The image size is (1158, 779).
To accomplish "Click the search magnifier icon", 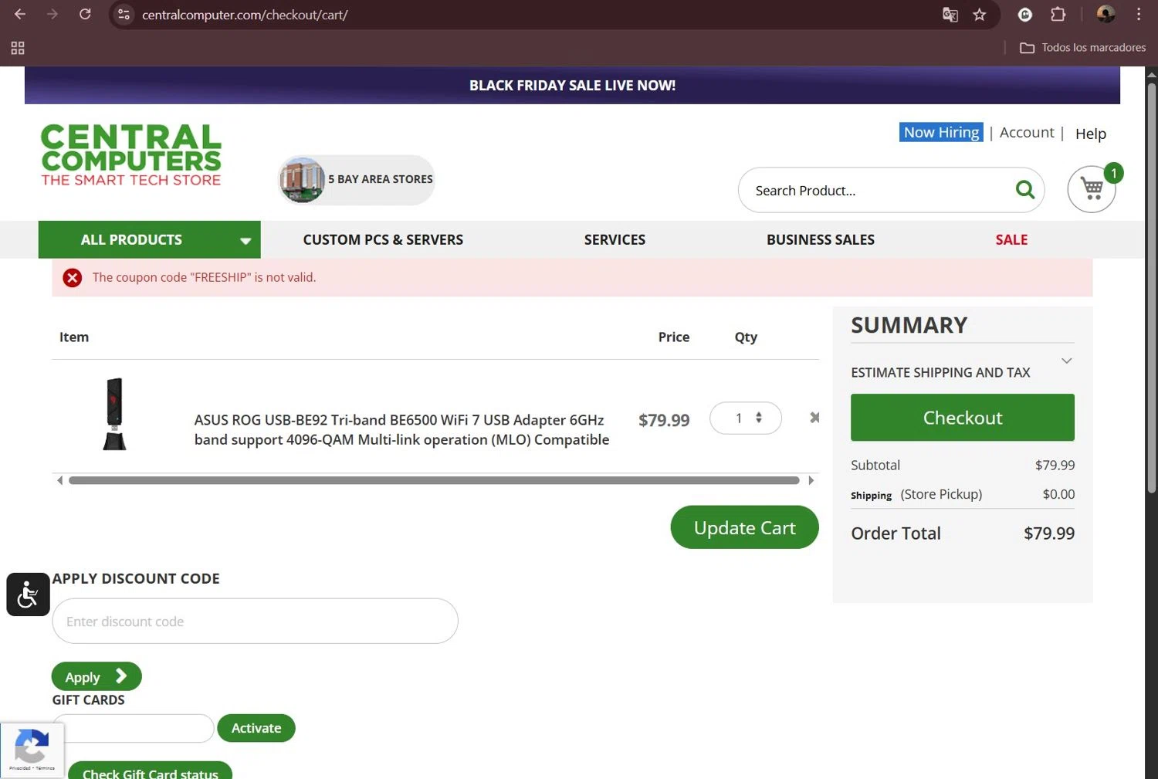I will pos(1024,189).
